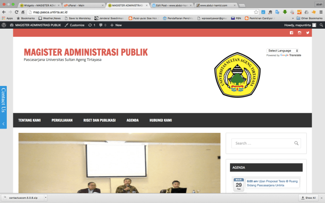The image size is (325, 203).
Task: Open the Tentang Kami menu item
Action: 30,120
